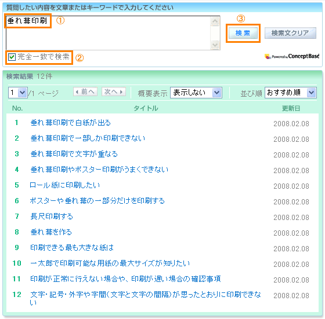
Task: Click the 検索 button
Action: pyautogui.click(x=243, y=33)
